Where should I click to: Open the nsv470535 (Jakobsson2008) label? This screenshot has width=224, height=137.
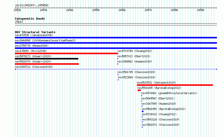tap(34, 35)
